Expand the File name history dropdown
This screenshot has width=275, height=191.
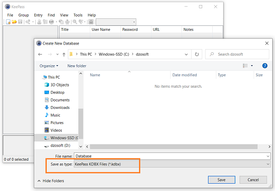point(268,156)
